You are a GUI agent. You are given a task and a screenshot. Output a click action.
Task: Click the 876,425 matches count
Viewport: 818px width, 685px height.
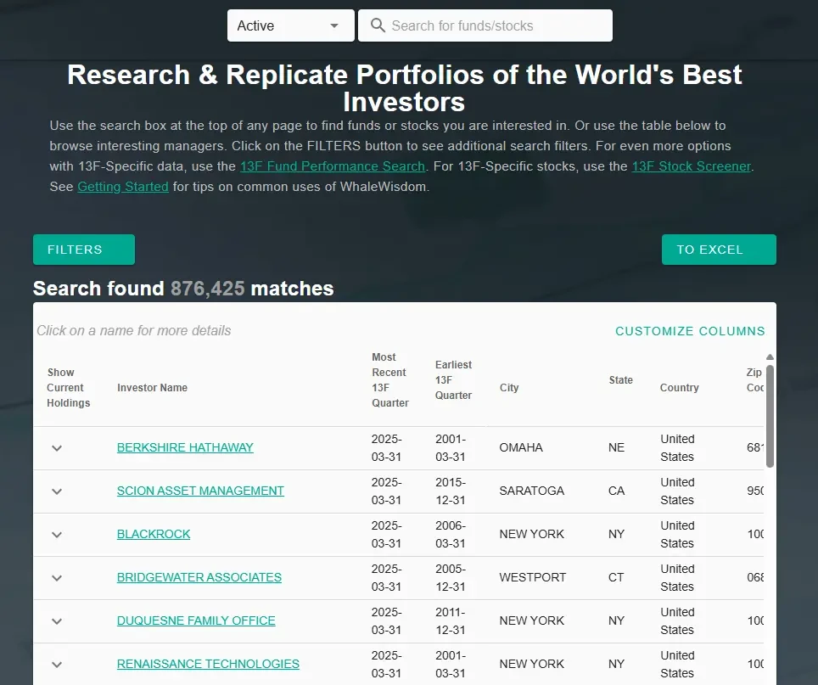click(208, 289)
